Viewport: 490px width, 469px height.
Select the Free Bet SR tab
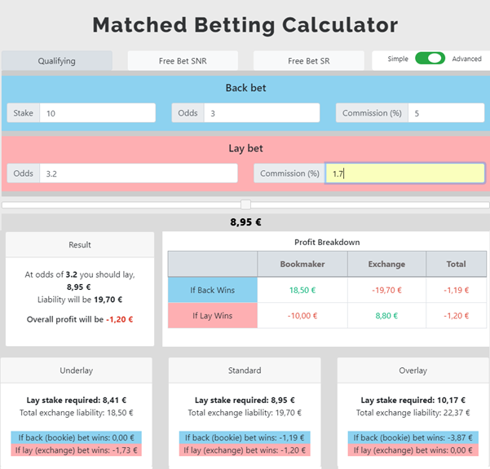(x=309, y=61)
